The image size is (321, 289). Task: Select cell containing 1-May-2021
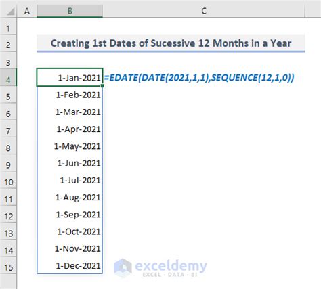70,146
